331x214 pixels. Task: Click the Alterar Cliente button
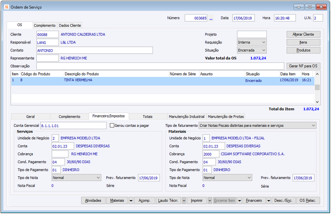[303, 34]
